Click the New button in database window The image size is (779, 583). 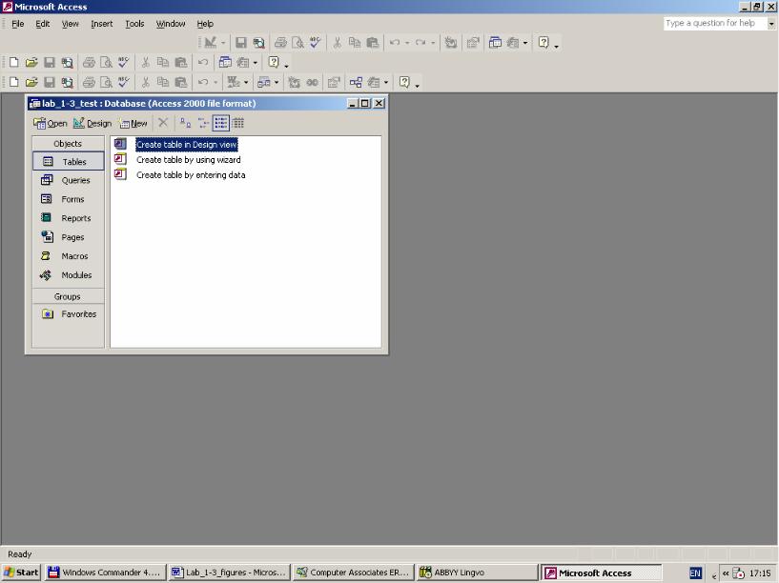[133, 123]
